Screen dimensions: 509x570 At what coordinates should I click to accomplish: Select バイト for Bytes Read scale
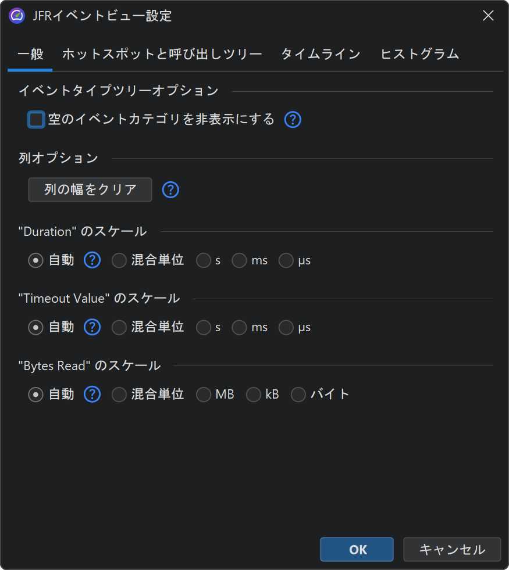pos(298,395)
